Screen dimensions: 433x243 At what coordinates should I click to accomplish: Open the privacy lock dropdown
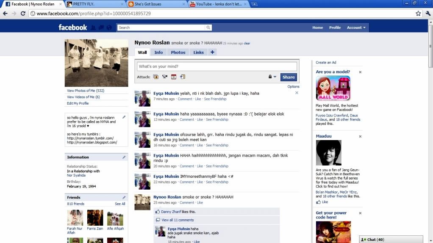272,77
